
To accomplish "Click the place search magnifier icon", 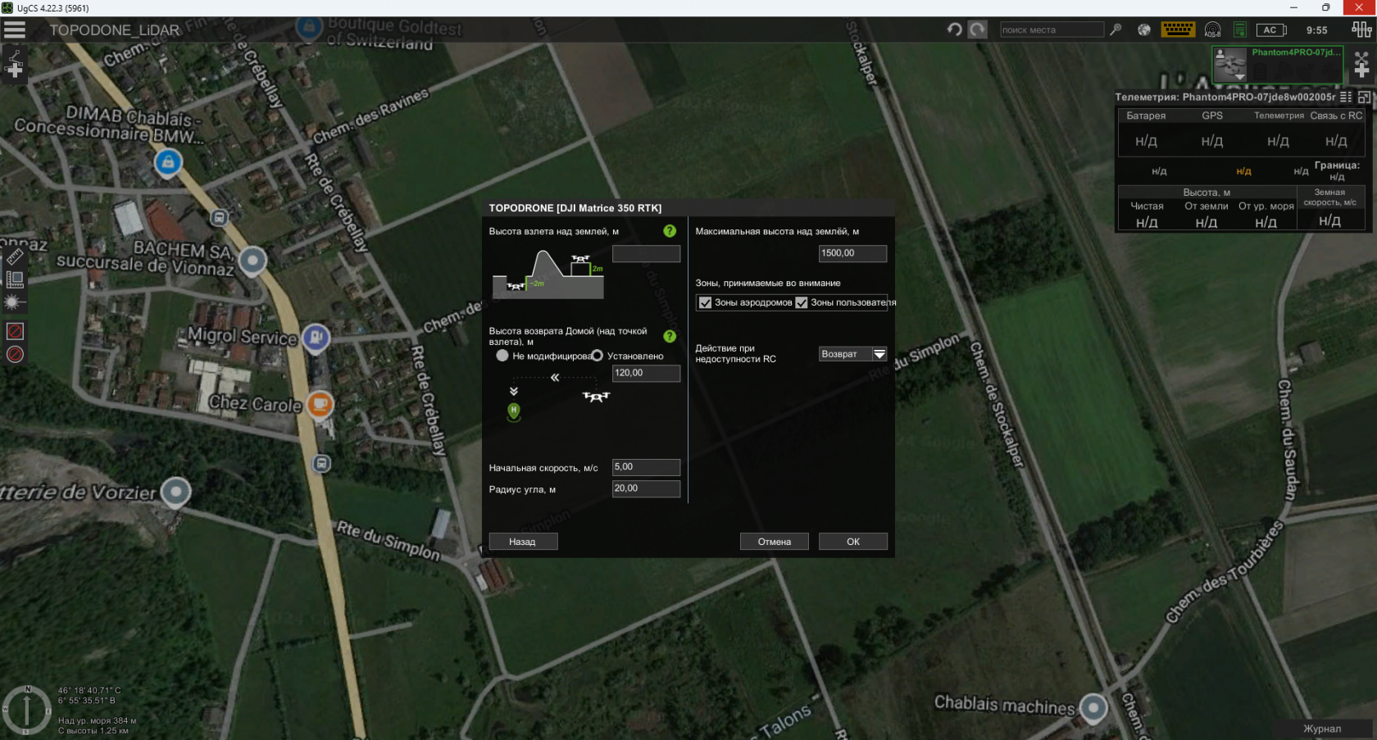I will pos(1116,30).
